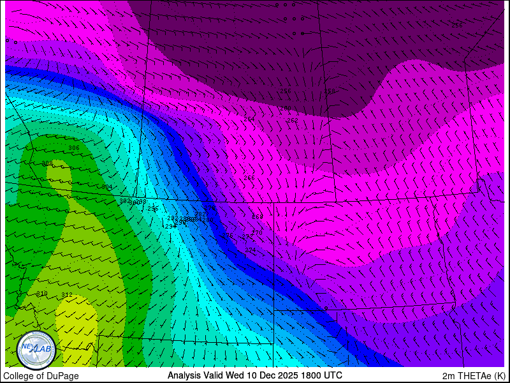Click the 2m THETAe (K) label
Screen dimensions: 510x383
(474, 376)
